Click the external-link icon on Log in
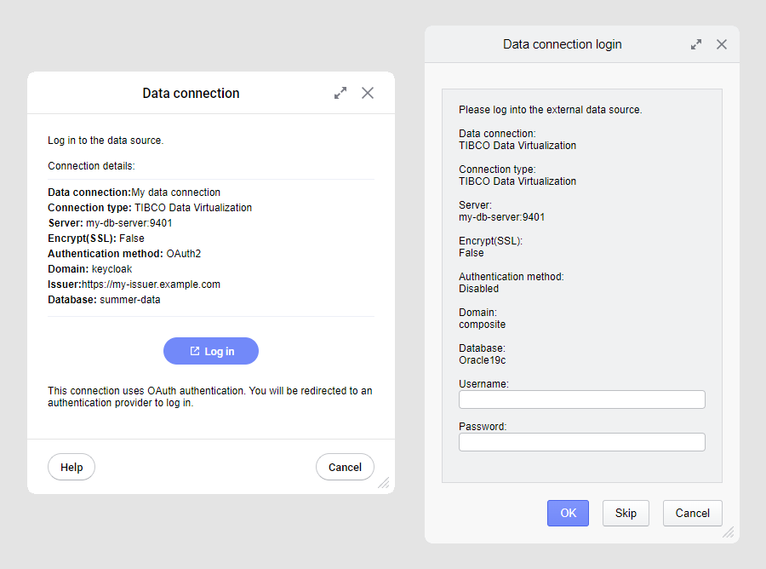This screenshot has width=766, height=569. (x=195, y=351)
